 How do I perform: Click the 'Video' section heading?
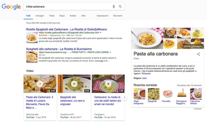coord(30,71)
